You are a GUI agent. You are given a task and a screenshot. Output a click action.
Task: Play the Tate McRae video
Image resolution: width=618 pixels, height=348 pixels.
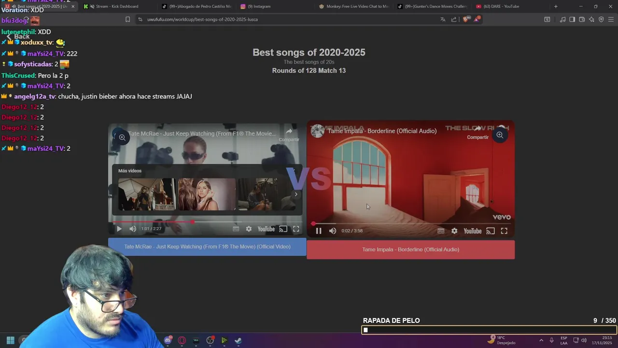[x=119, y=229]
